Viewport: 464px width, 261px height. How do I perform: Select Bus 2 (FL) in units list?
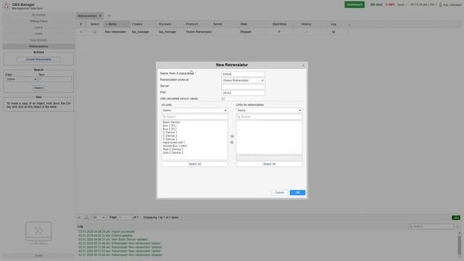[170, 129]
